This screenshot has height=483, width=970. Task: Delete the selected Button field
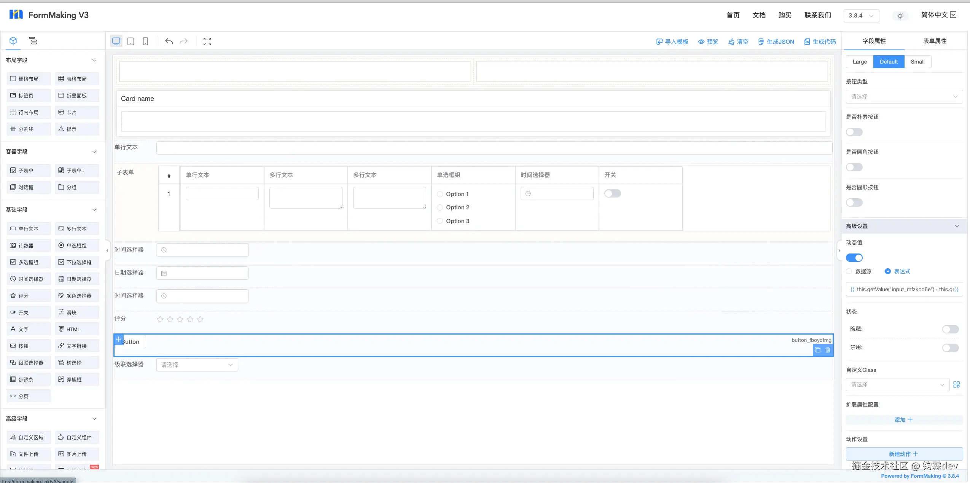[828, 350]
